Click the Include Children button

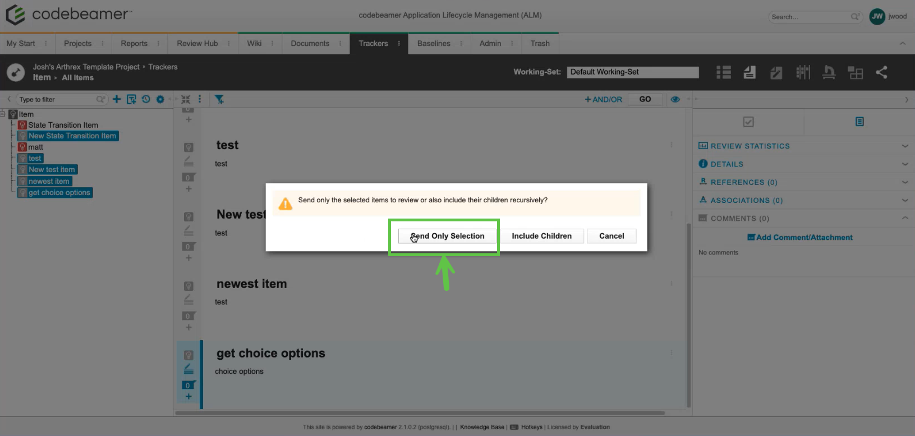pyautogui.click(x=541, y=236)
